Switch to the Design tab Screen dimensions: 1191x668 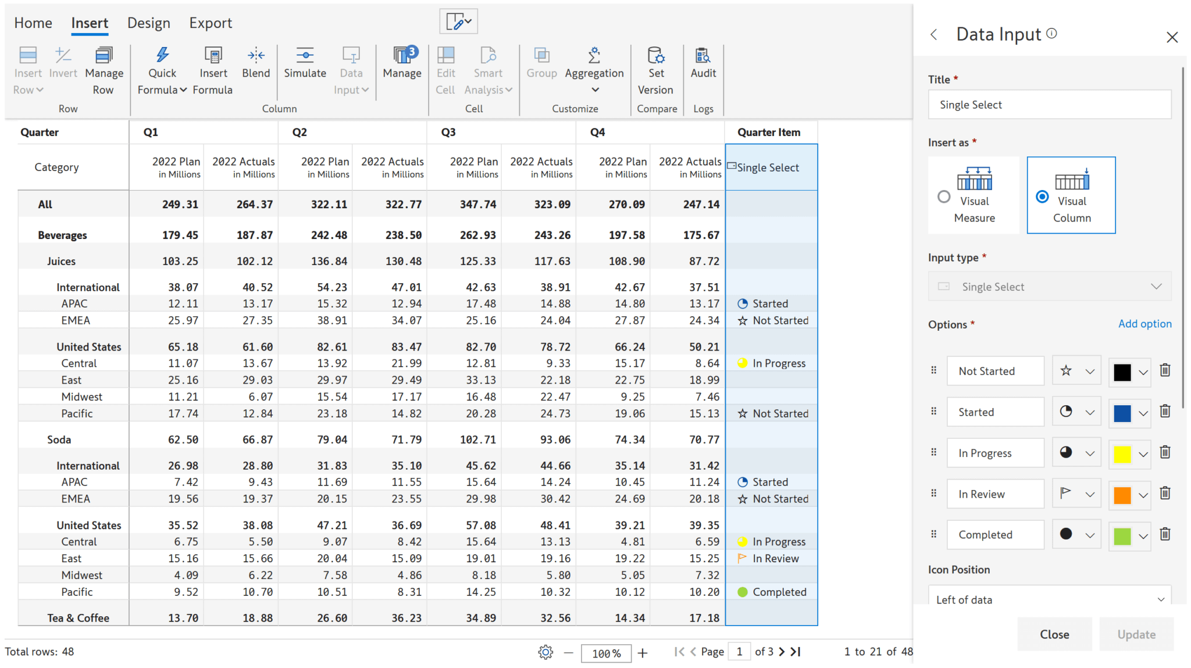(149, 23)
